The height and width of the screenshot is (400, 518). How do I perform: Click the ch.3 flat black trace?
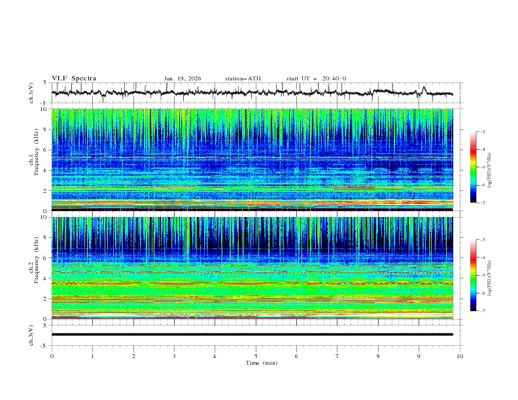(x=252, y=335)
